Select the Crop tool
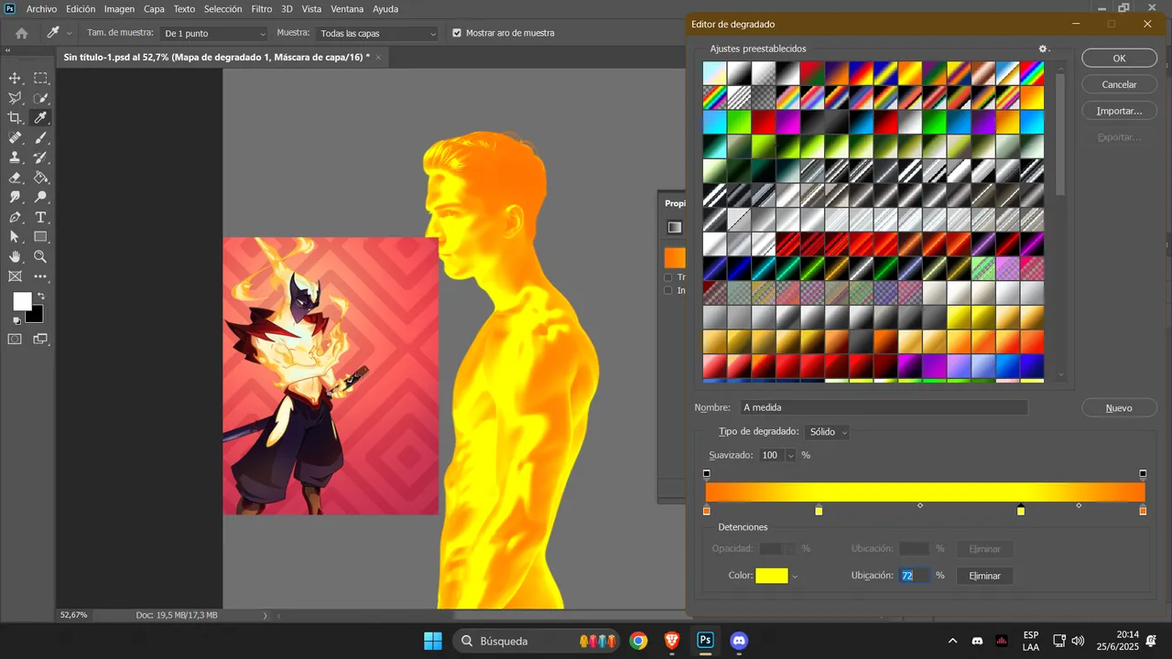1172x659 pixels. coord(15,118)
